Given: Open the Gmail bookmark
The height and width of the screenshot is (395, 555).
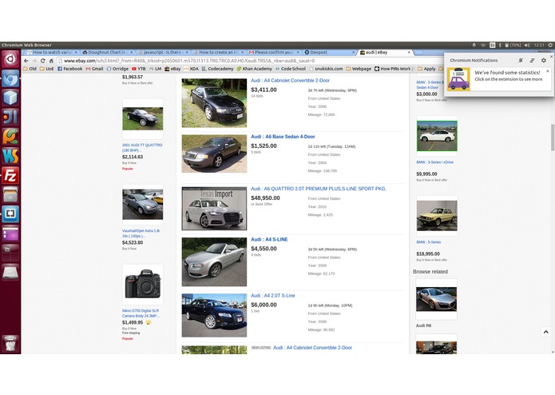Looking at the screenshot, I should (x=94, y=69).
